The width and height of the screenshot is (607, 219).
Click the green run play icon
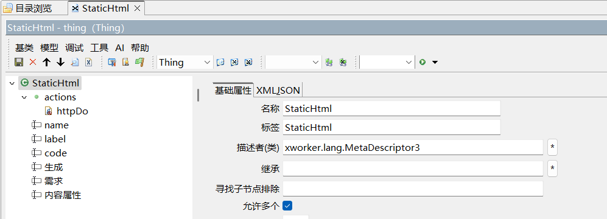pyautogui.click(x=423, y=62)
